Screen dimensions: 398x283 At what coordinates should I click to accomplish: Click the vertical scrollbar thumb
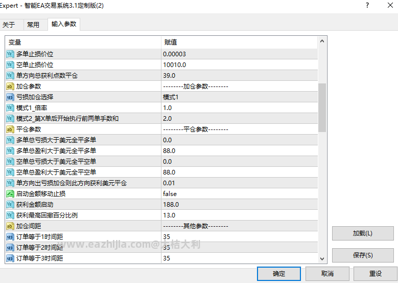[x=322, y=107]
